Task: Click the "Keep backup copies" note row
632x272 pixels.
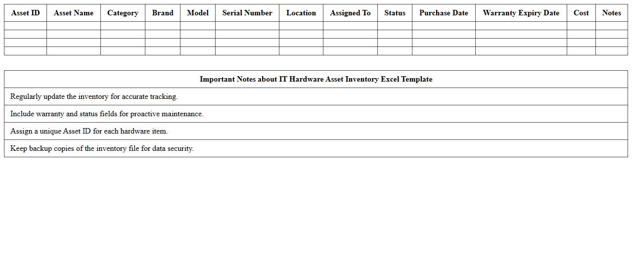Action: [x=316, y=148]
